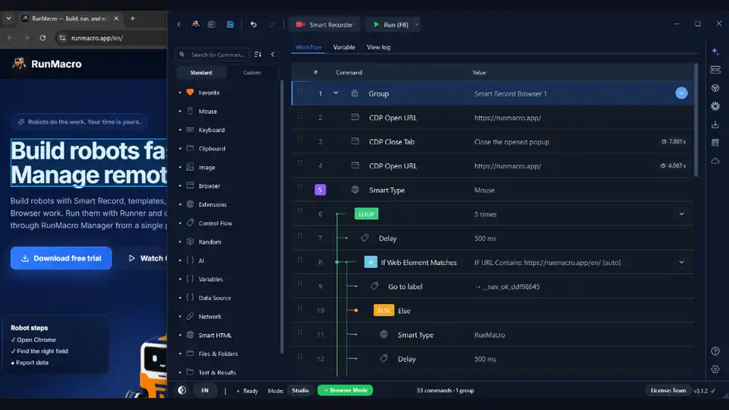The width and height of the screenshot is (729, 410).
Task: Click the workflow list vertical scrollbar
Action: tap(696, 120)
